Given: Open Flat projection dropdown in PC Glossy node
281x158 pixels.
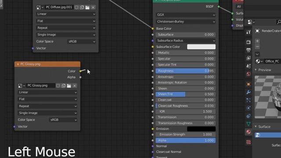Looking at the screenshot, I should 47,99.
